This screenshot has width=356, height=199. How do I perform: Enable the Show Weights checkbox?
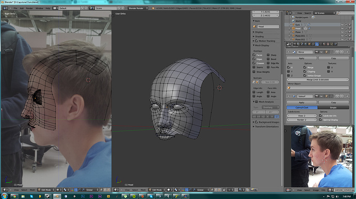(x=254, y=72)
